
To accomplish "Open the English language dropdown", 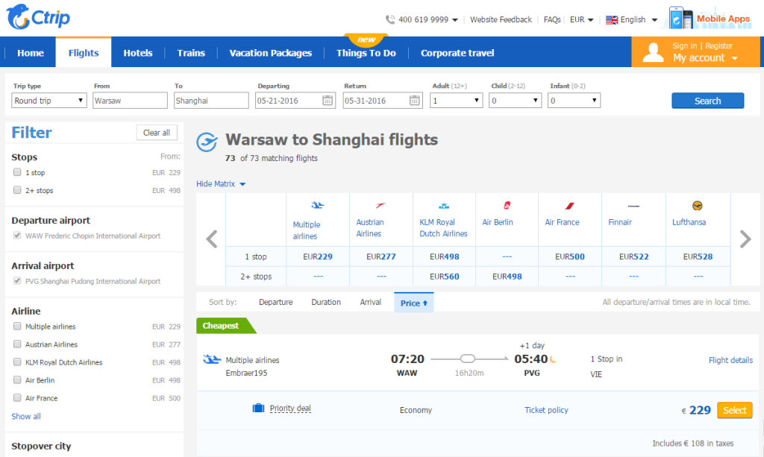I will 639,19.
